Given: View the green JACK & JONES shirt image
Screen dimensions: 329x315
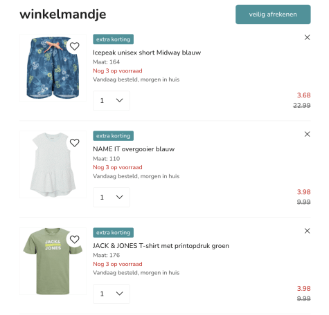Looking at the screenshot, I should coord(53,261).
